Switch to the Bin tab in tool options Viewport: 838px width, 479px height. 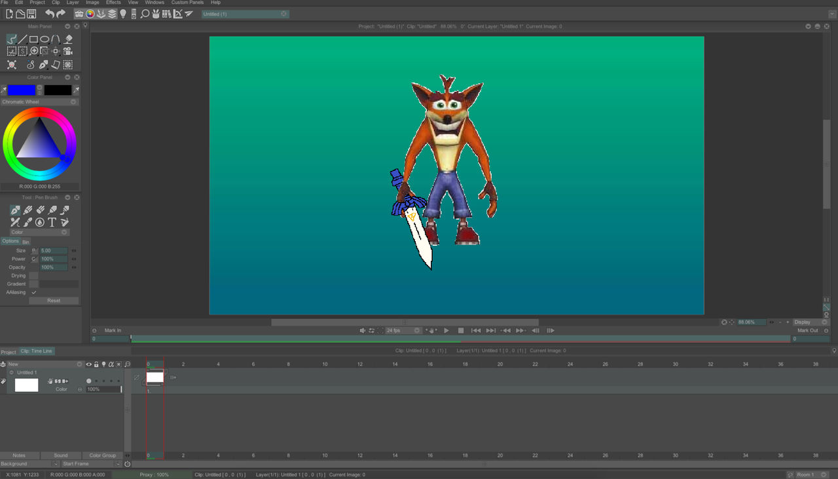click(x=26, y=242)
